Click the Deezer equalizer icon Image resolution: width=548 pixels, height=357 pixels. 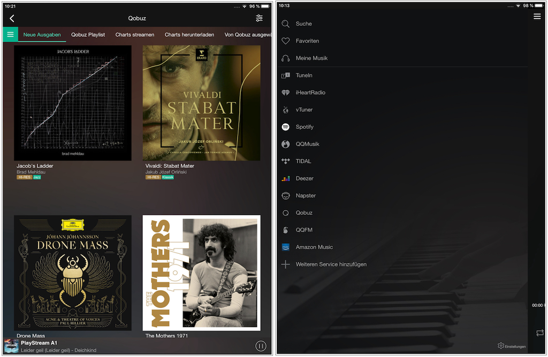tap(286, 178)
